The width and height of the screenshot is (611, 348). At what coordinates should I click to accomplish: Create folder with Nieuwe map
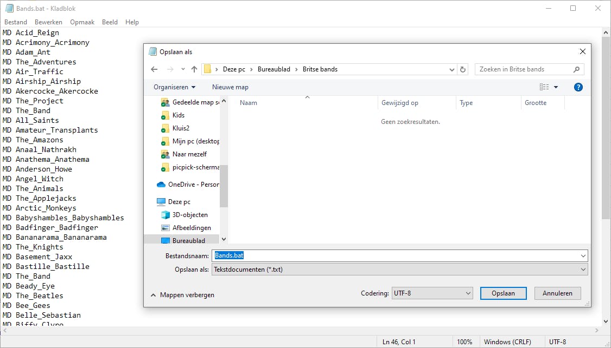click(x=230, y=87)
